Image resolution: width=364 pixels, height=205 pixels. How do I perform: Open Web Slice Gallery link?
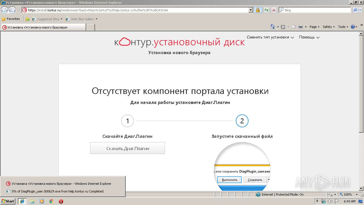pos(81,19)
